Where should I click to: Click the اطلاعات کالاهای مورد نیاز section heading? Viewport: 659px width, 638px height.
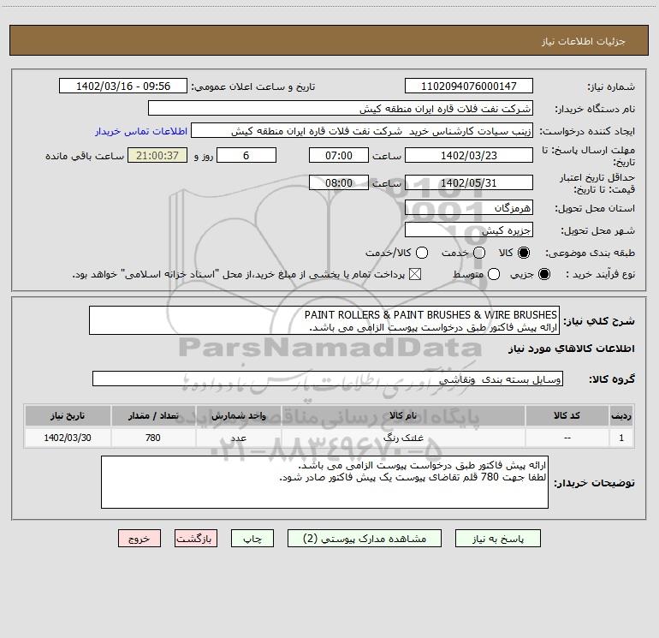572,349
